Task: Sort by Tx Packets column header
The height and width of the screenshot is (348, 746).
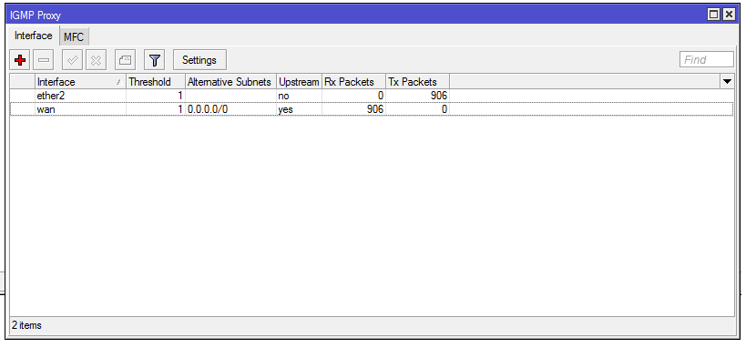Action: pos(418,82)
